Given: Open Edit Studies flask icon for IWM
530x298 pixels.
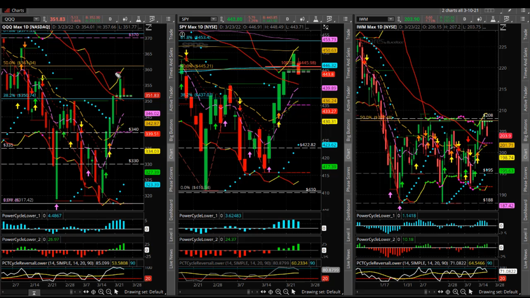Looking at the screenshot, I should tap(493, 19).
